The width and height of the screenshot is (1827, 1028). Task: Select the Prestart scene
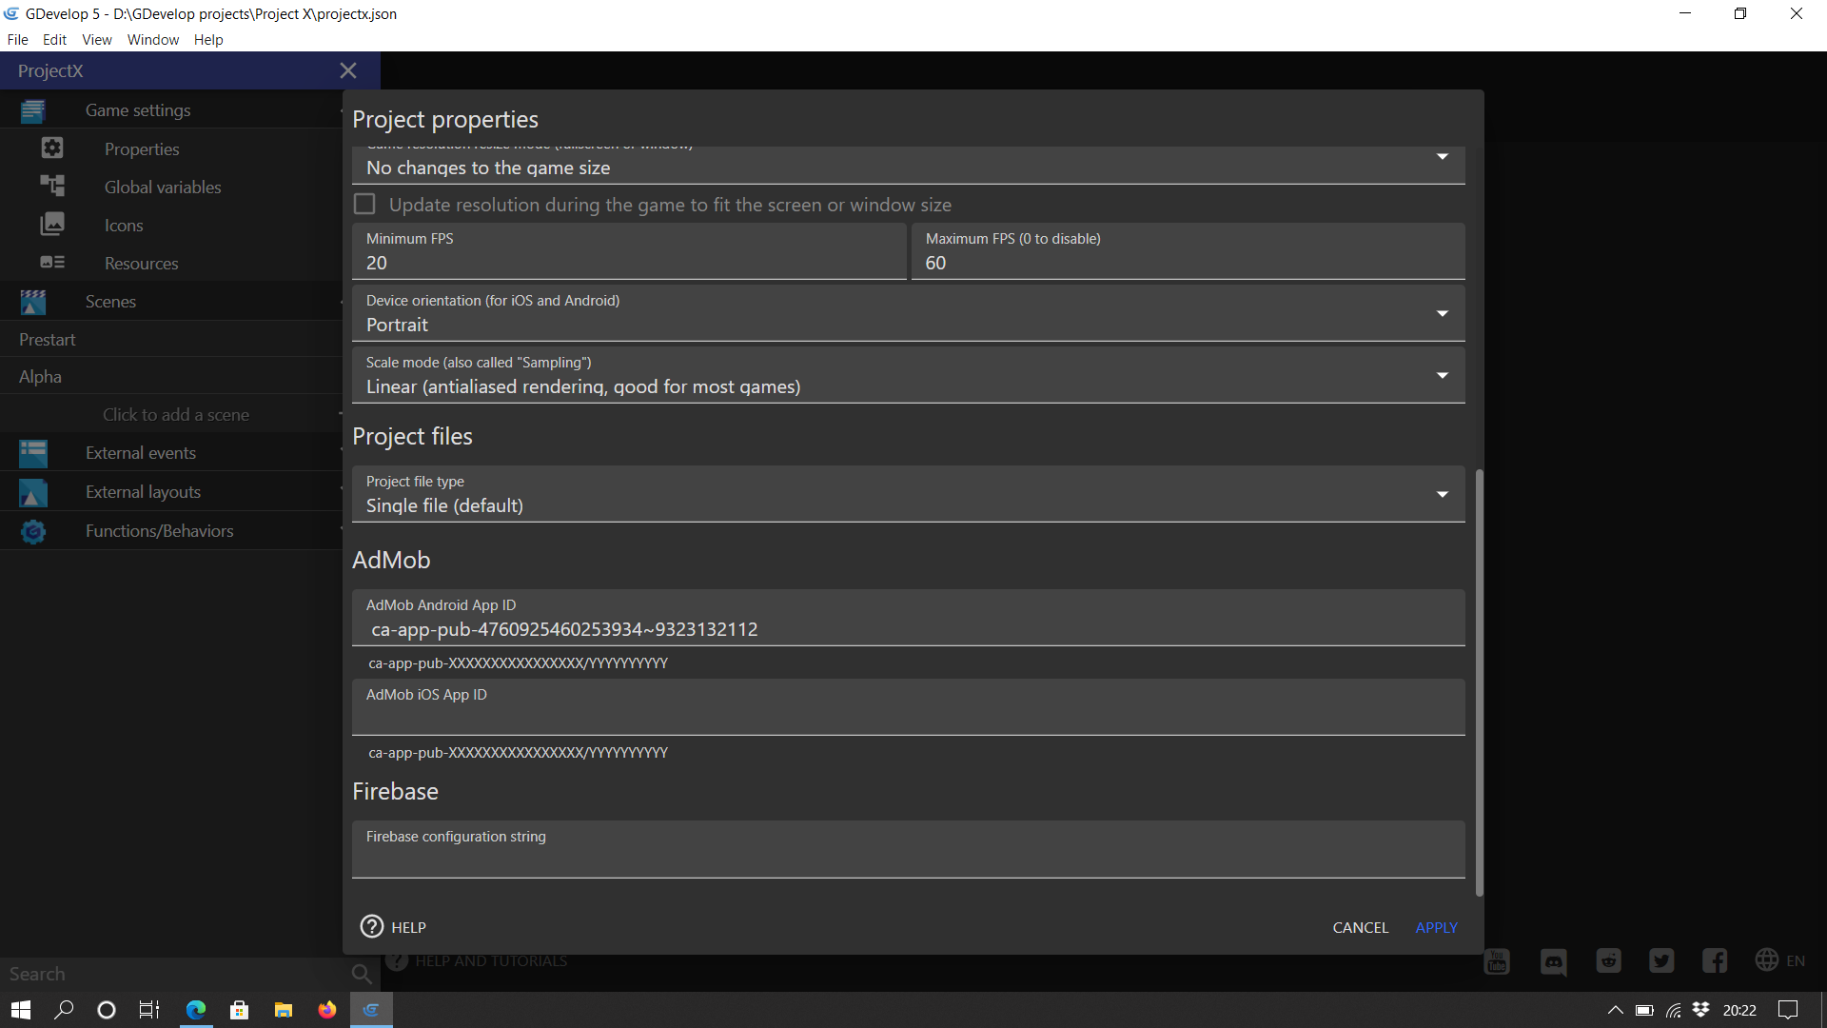pos(48,339)
